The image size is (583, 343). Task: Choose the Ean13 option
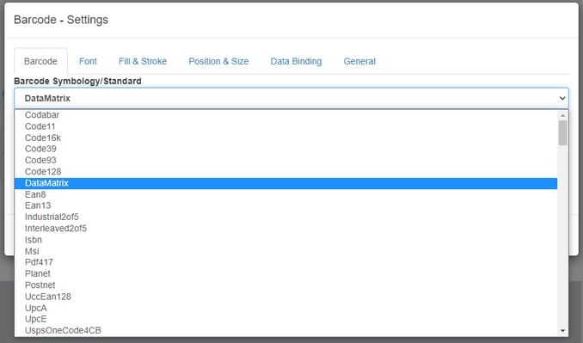[285, 205]
